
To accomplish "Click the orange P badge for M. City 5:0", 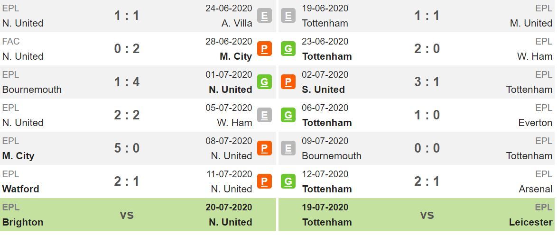I will click(265, 148).
